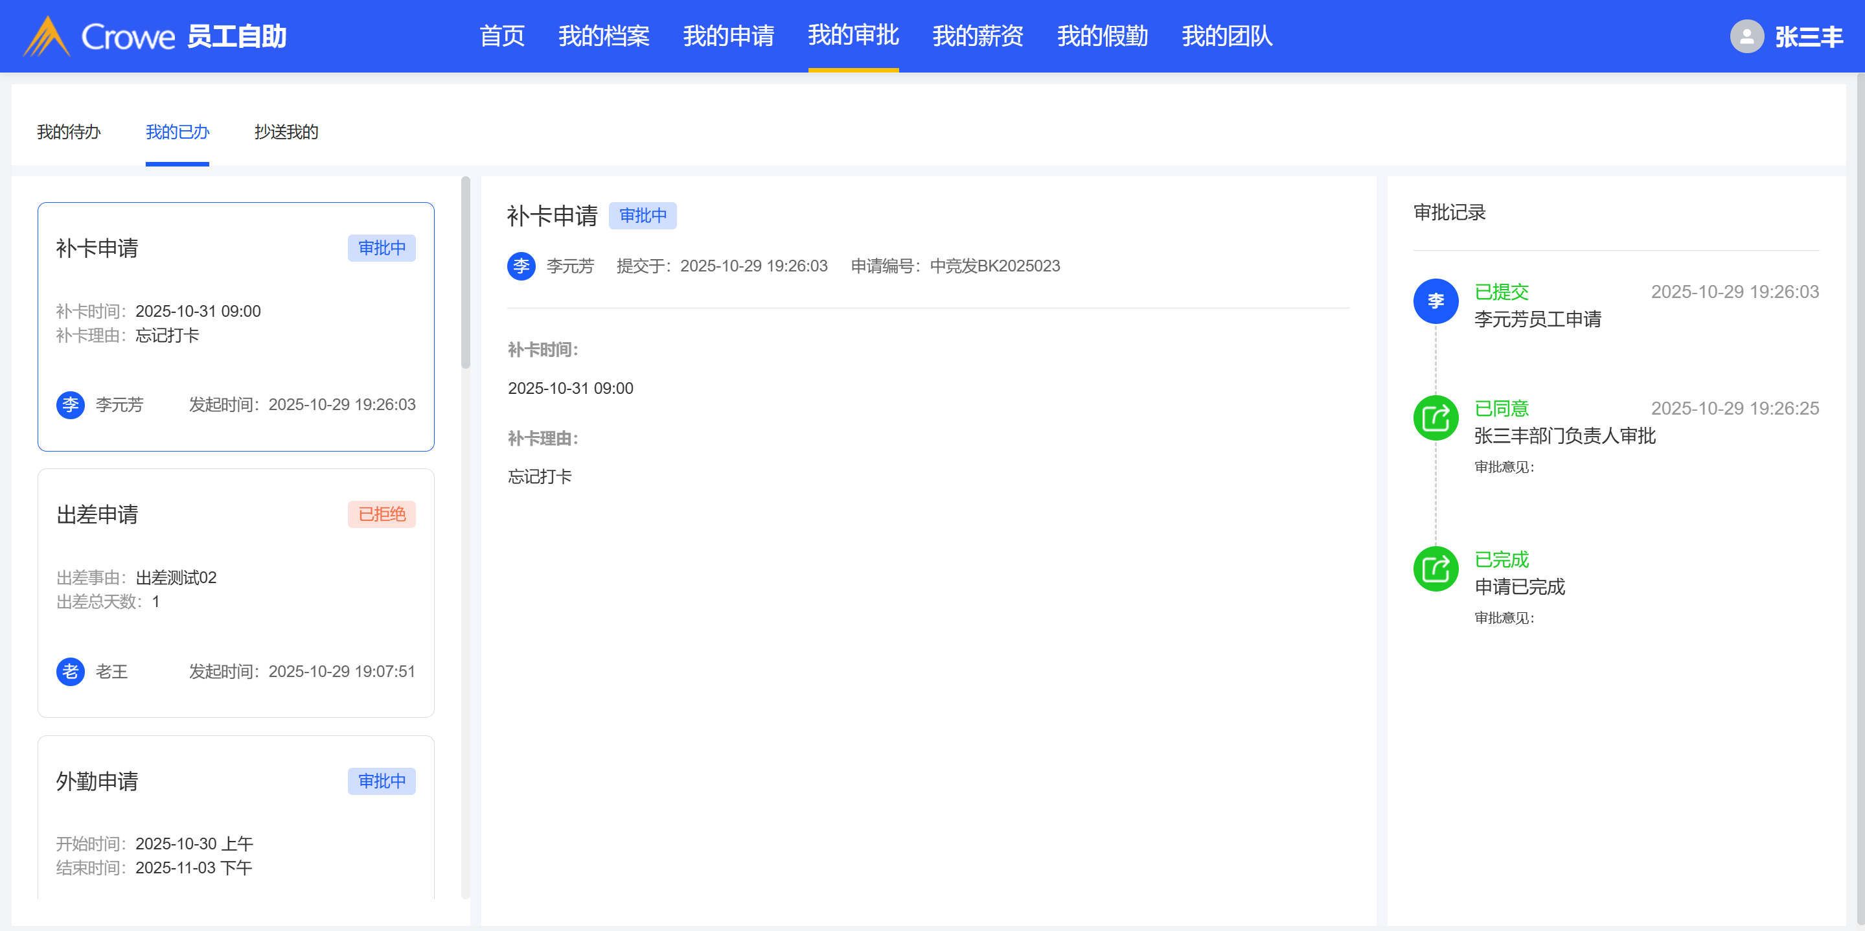Open the 抄送我的 tab
This screenshot has width=1865, height=931.
pyautogui.click(x=286, y=132)
